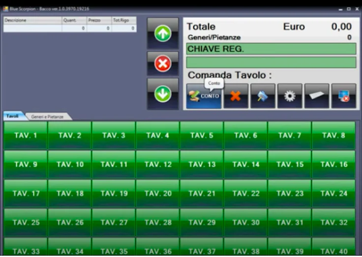The height and width of the screenshot is (257, 362).
Task: Switch to the Generi e Pietanze tab
Action: click(47, 117)
